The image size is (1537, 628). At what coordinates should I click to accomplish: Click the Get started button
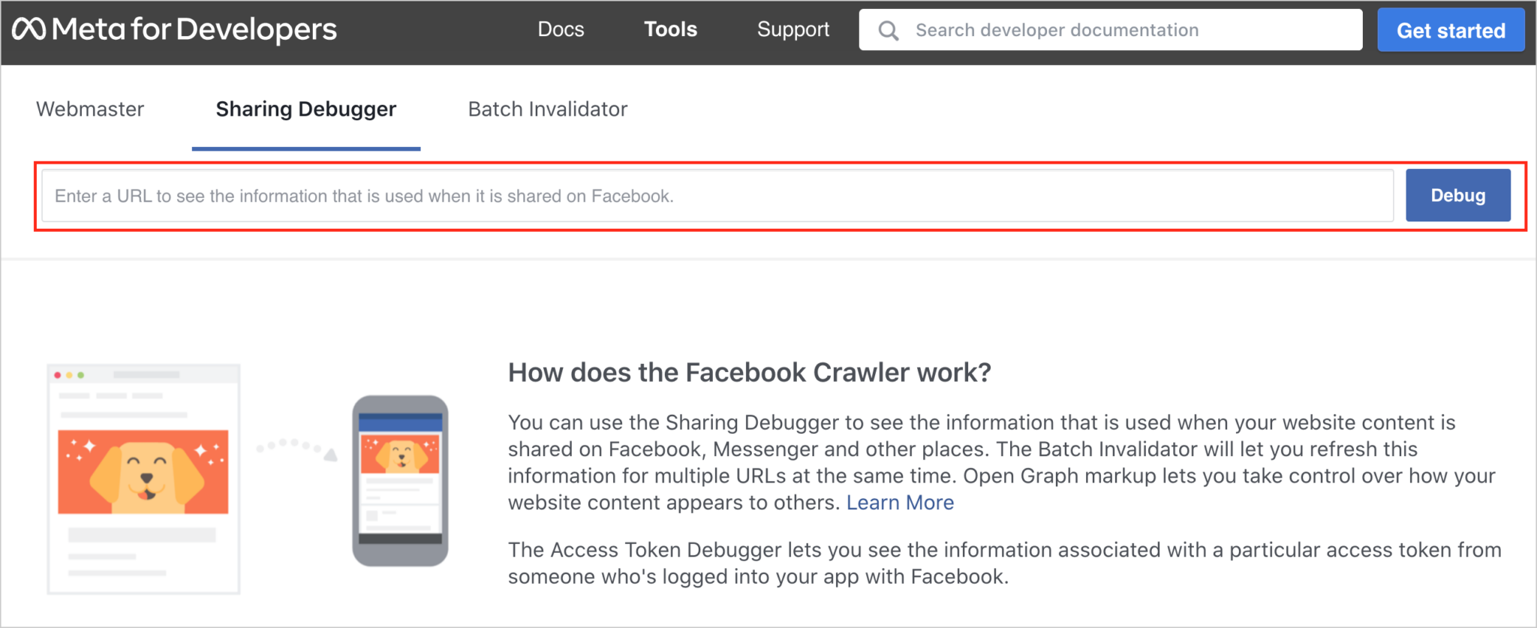click(1451, 30)
